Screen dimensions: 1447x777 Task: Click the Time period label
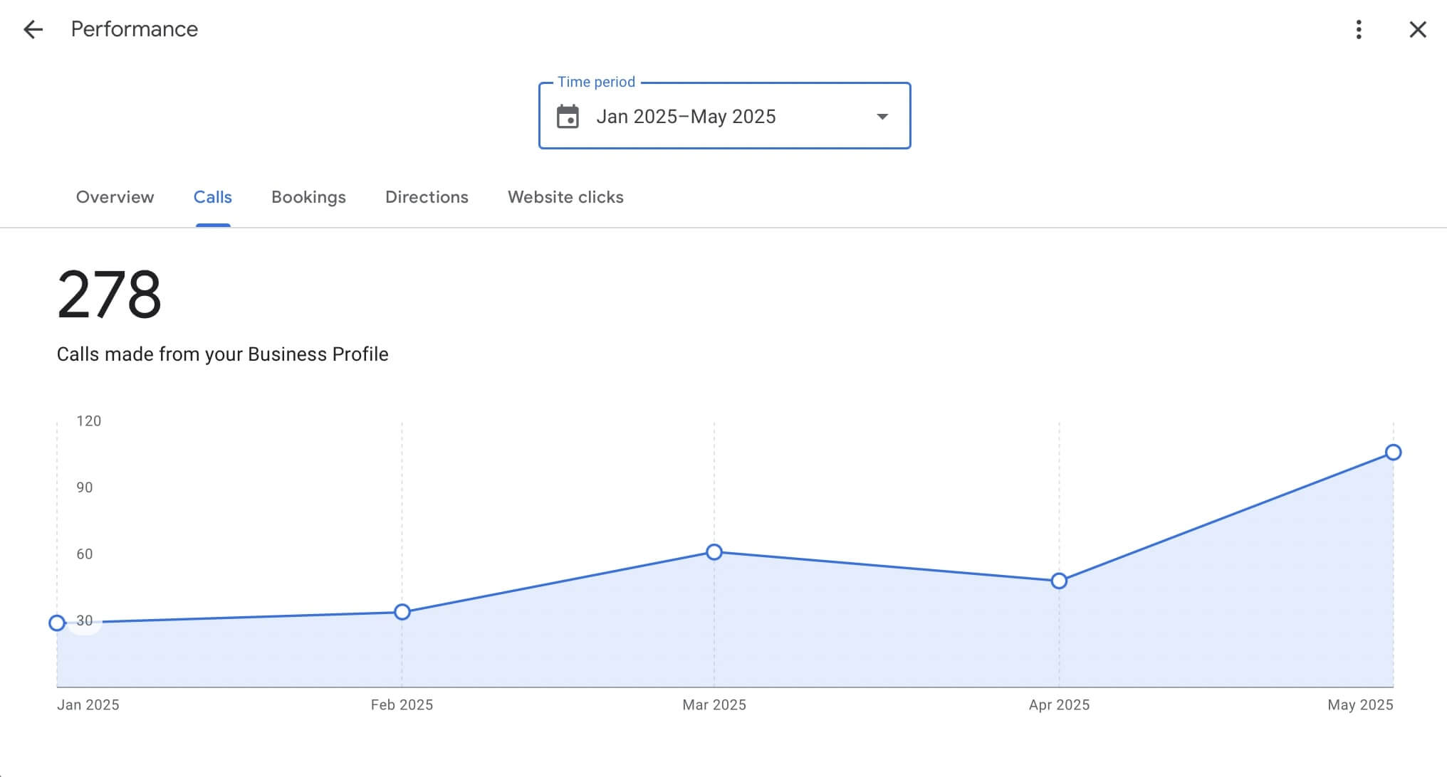(x=596, y=82)
